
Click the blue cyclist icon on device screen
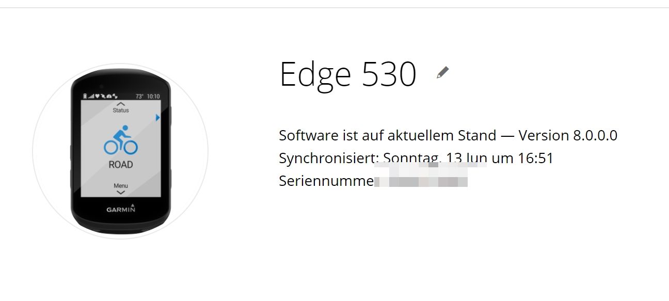click(121, 140)
